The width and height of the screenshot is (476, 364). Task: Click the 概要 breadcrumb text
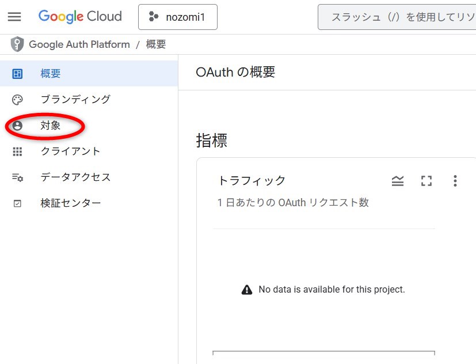(x=156, y=44)
